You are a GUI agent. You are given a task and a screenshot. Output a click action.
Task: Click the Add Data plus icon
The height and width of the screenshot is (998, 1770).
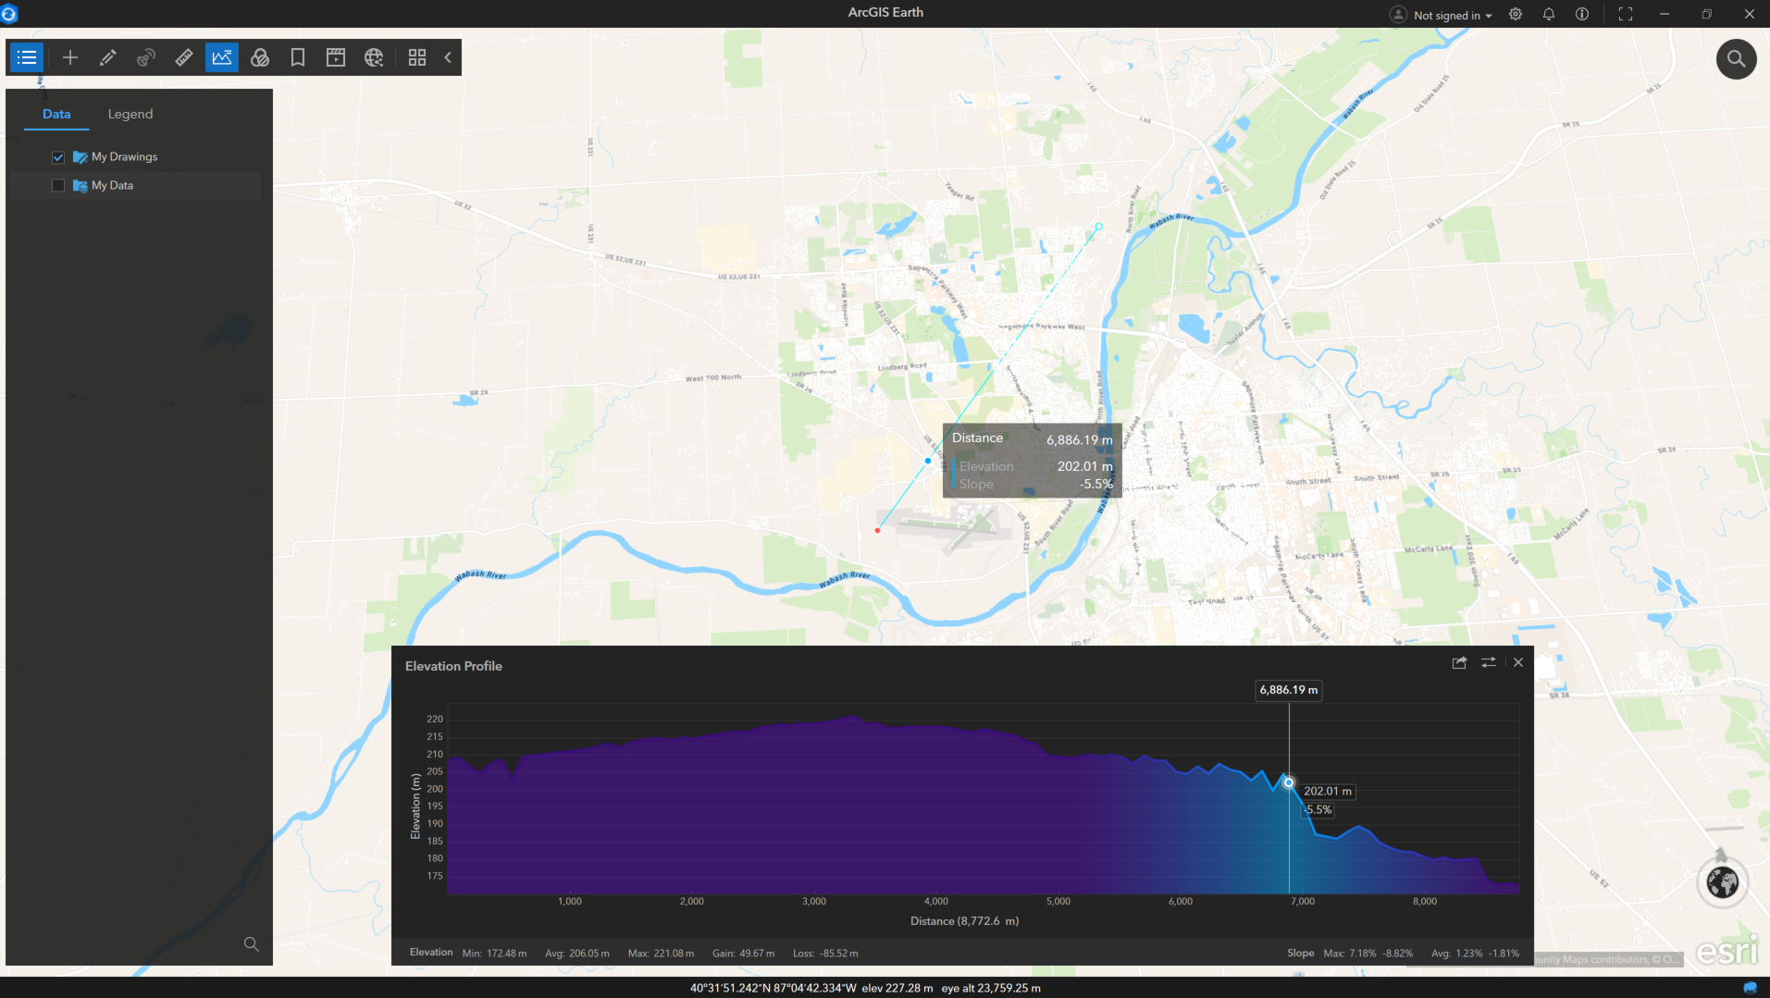coord(70,57)
